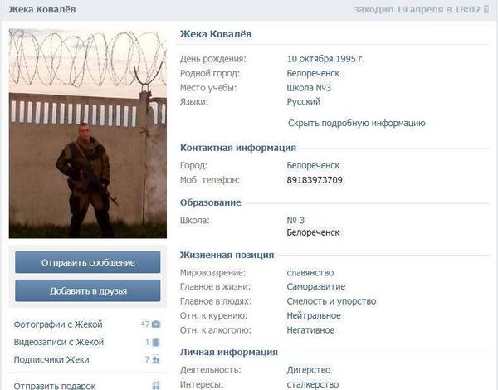This screenshot has width=498, height=390.
Task: Click hometown Белореченск in Родной город row
Action: point(313,73)
